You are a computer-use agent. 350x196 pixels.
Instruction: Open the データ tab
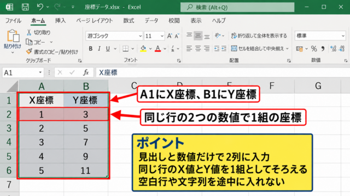(151, 21)
